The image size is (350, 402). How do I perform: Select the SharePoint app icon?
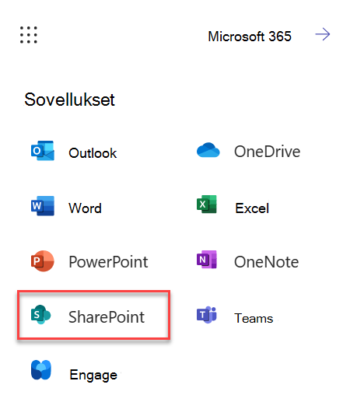(40, 314)
